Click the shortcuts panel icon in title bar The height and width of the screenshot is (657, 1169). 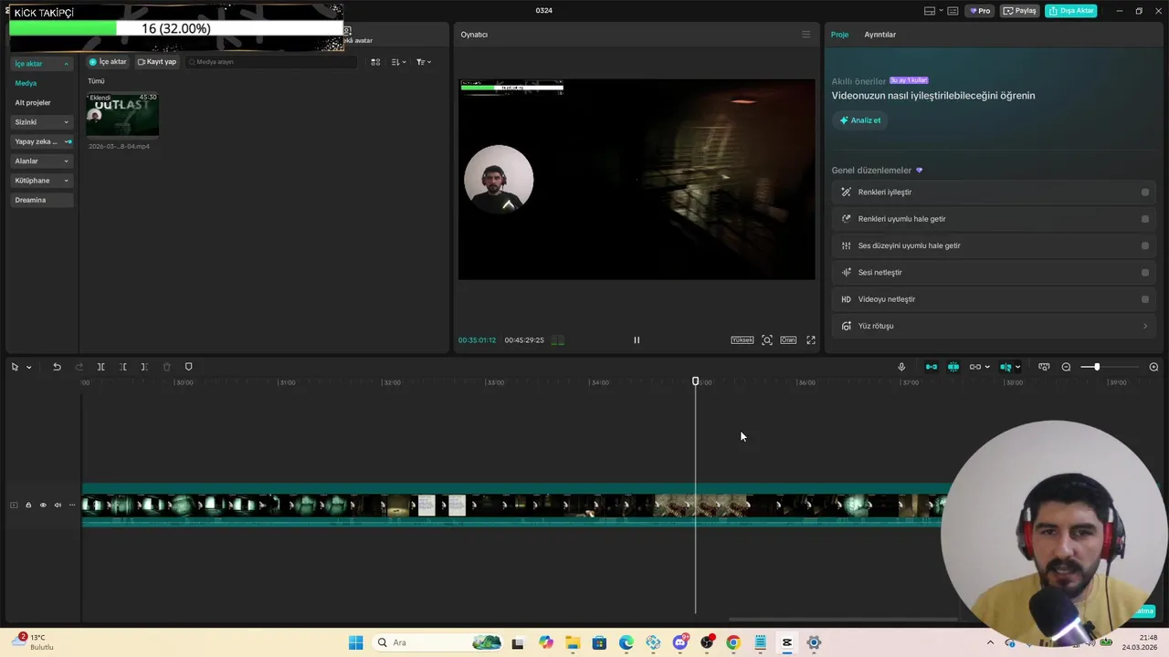953,11
